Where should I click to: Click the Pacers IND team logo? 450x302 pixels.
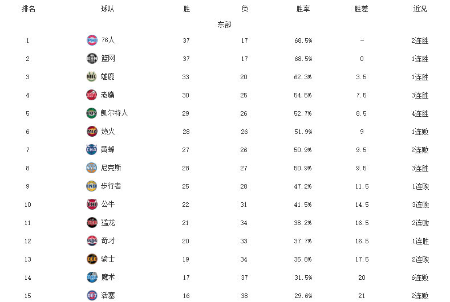(92, 186)
